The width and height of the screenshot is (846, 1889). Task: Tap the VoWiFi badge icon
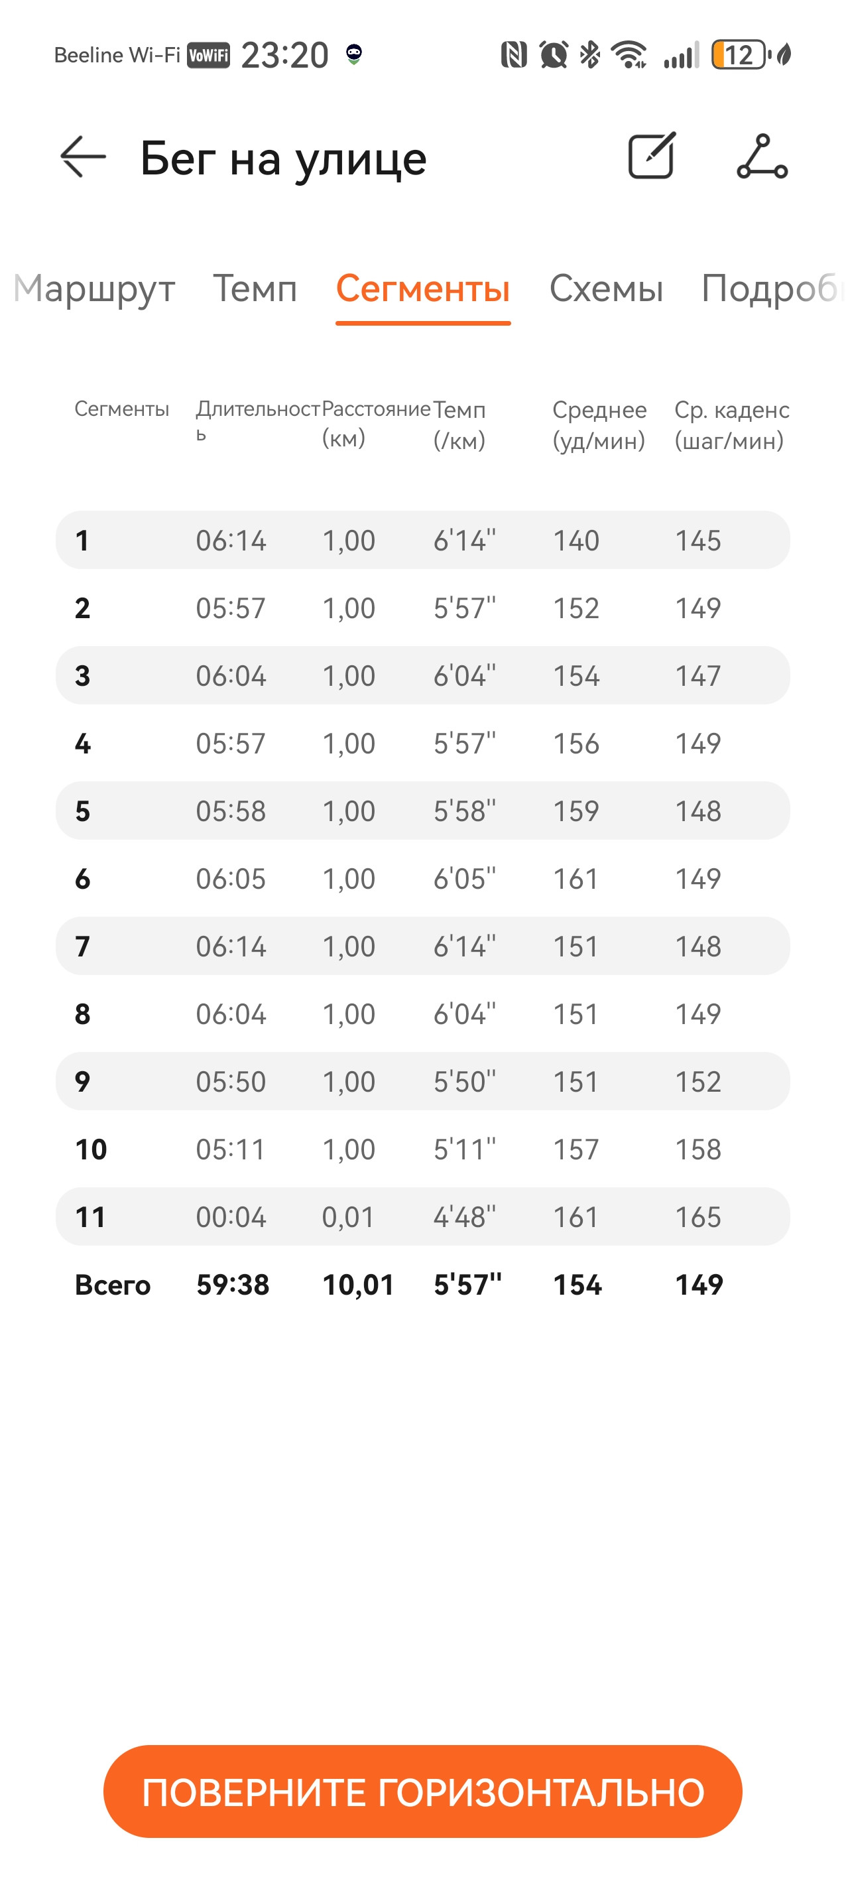pos(208,56)
